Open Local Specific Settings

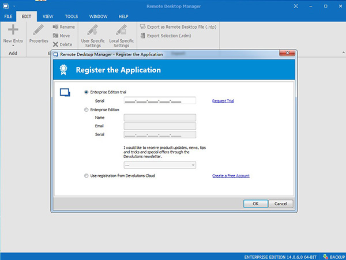121,36
